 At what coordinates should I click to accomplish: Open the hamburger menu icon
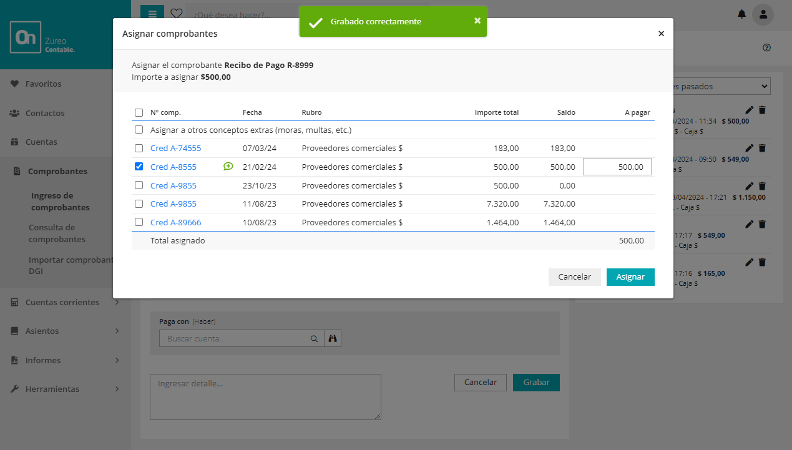coord(152,14)
